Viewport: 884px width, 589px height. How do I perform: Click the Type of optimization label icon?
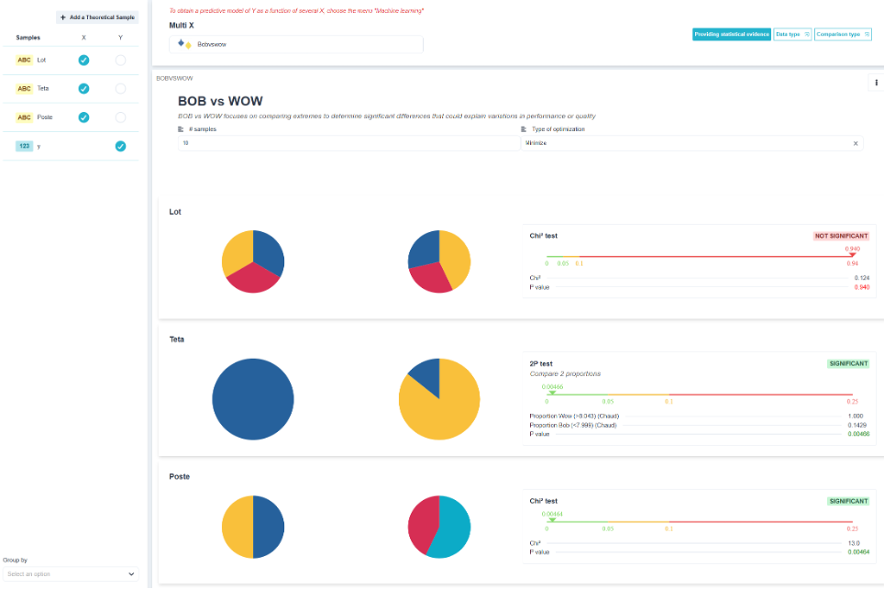pos(524,129)
